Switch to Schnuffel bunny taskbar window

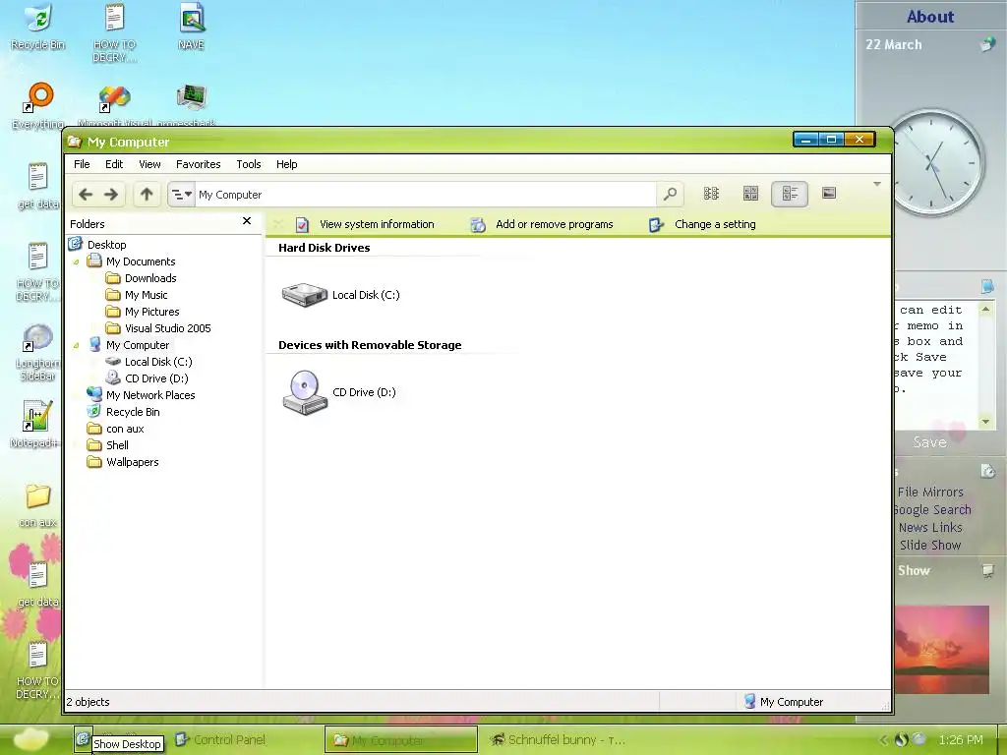point(558,739)
